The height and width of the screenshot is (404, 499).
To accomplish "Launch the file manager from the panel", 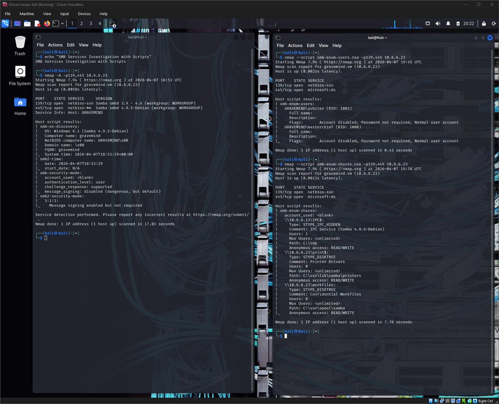I will point(27,23).
